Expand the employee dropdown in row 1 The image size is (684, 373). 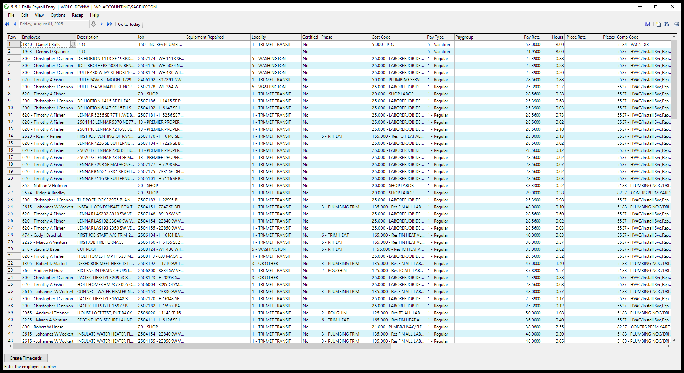point(73,45)
